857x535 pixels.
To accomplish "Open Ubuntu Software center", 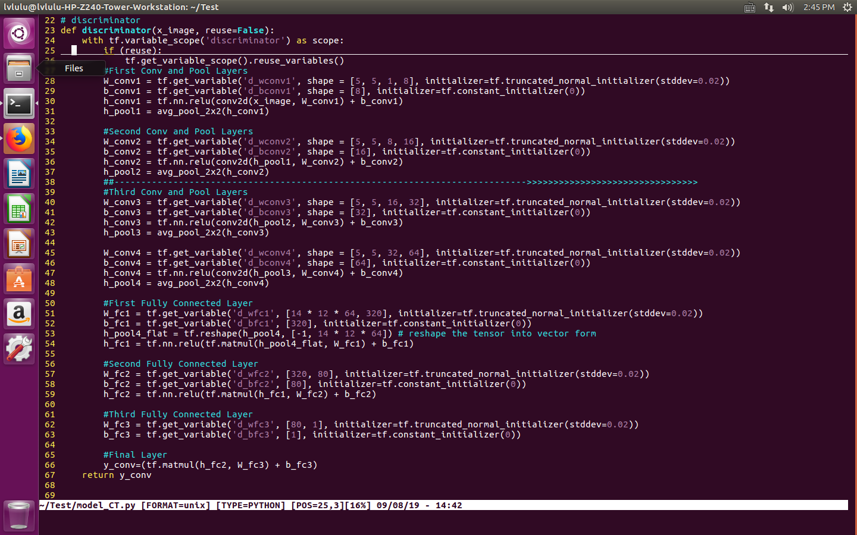I will tap(19, 279).
